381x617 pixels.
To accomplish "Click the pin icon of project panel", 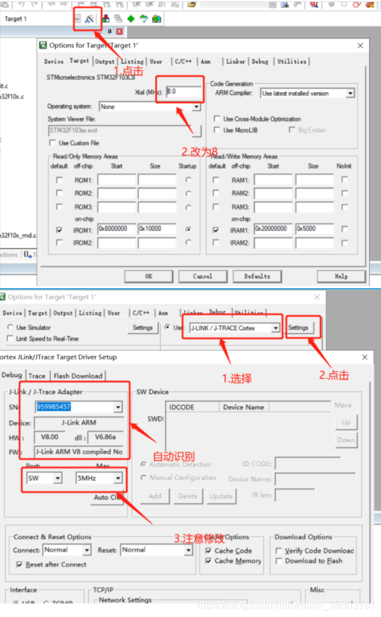I will [109, 31].
